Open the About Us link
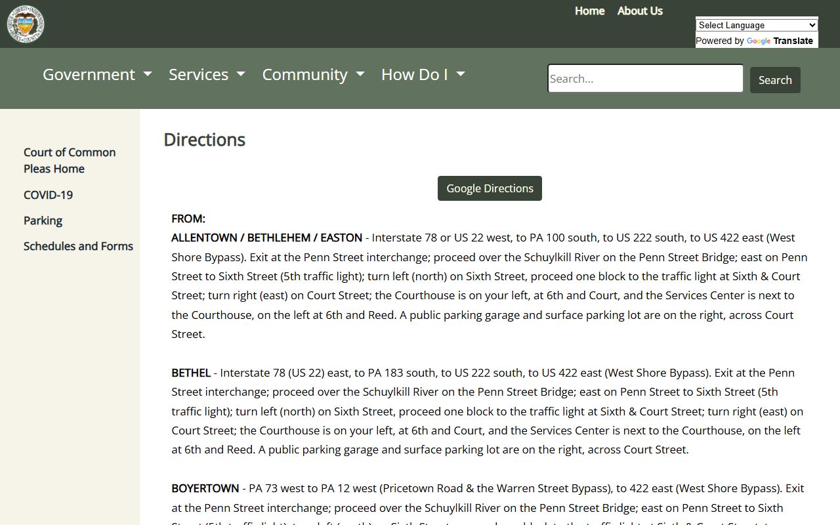This screenshot has width=840, height=525. pos(640,10)
